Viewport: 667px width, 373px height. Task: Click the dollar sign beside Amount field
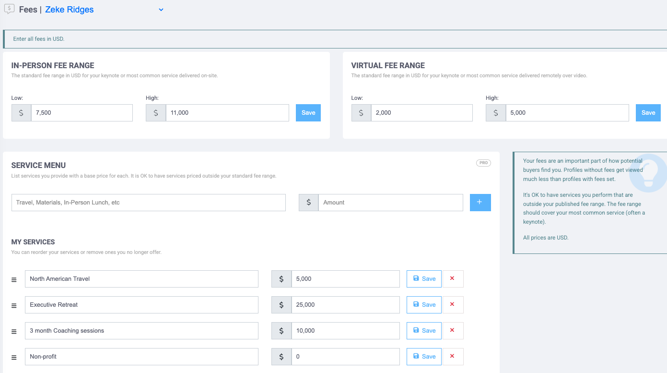[309, 203]
